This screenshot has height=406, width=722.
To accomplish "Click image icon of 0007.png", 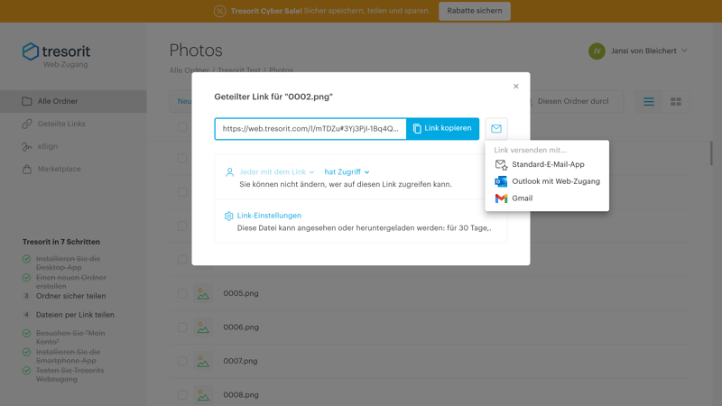I will [203, 362].
